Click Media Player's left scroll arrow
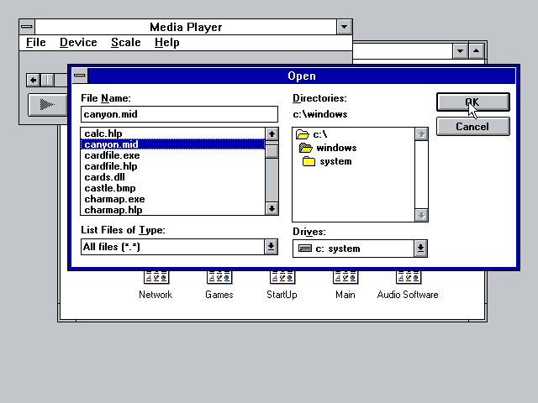Image resolution: width=538 pixels, height=403 pixels. tap(34, 81)
